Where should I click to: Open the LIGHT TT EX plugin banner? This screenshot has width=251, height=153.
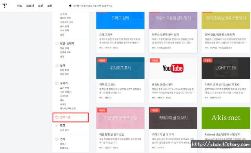click(226, 68)
